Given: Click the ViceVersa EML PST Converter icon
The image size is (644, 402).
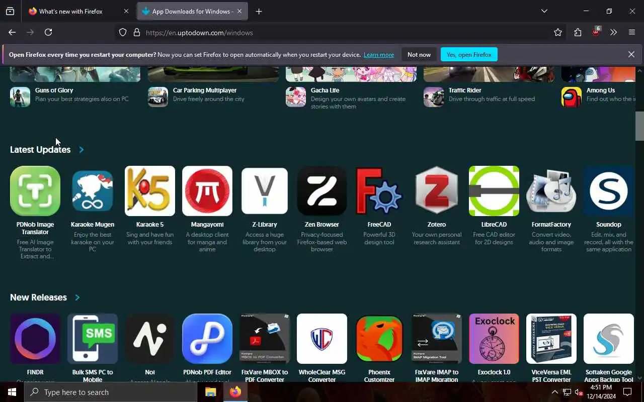Looking at the screenshot, I should [551, 339].
